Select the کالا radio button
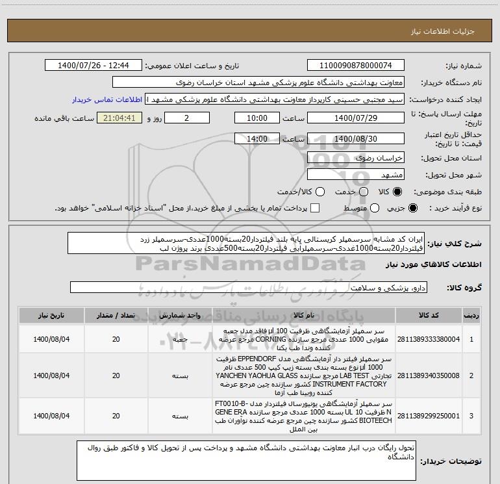 (x=397, y=192)
